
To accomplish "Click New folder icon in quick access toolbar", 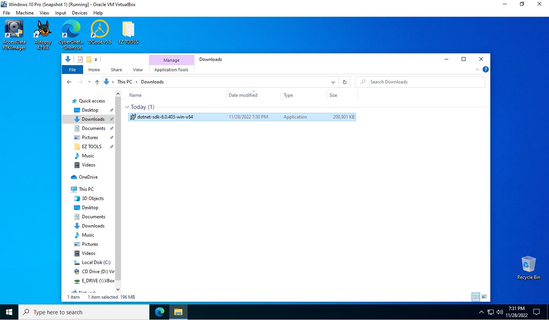I will click(x=89, y=59).
